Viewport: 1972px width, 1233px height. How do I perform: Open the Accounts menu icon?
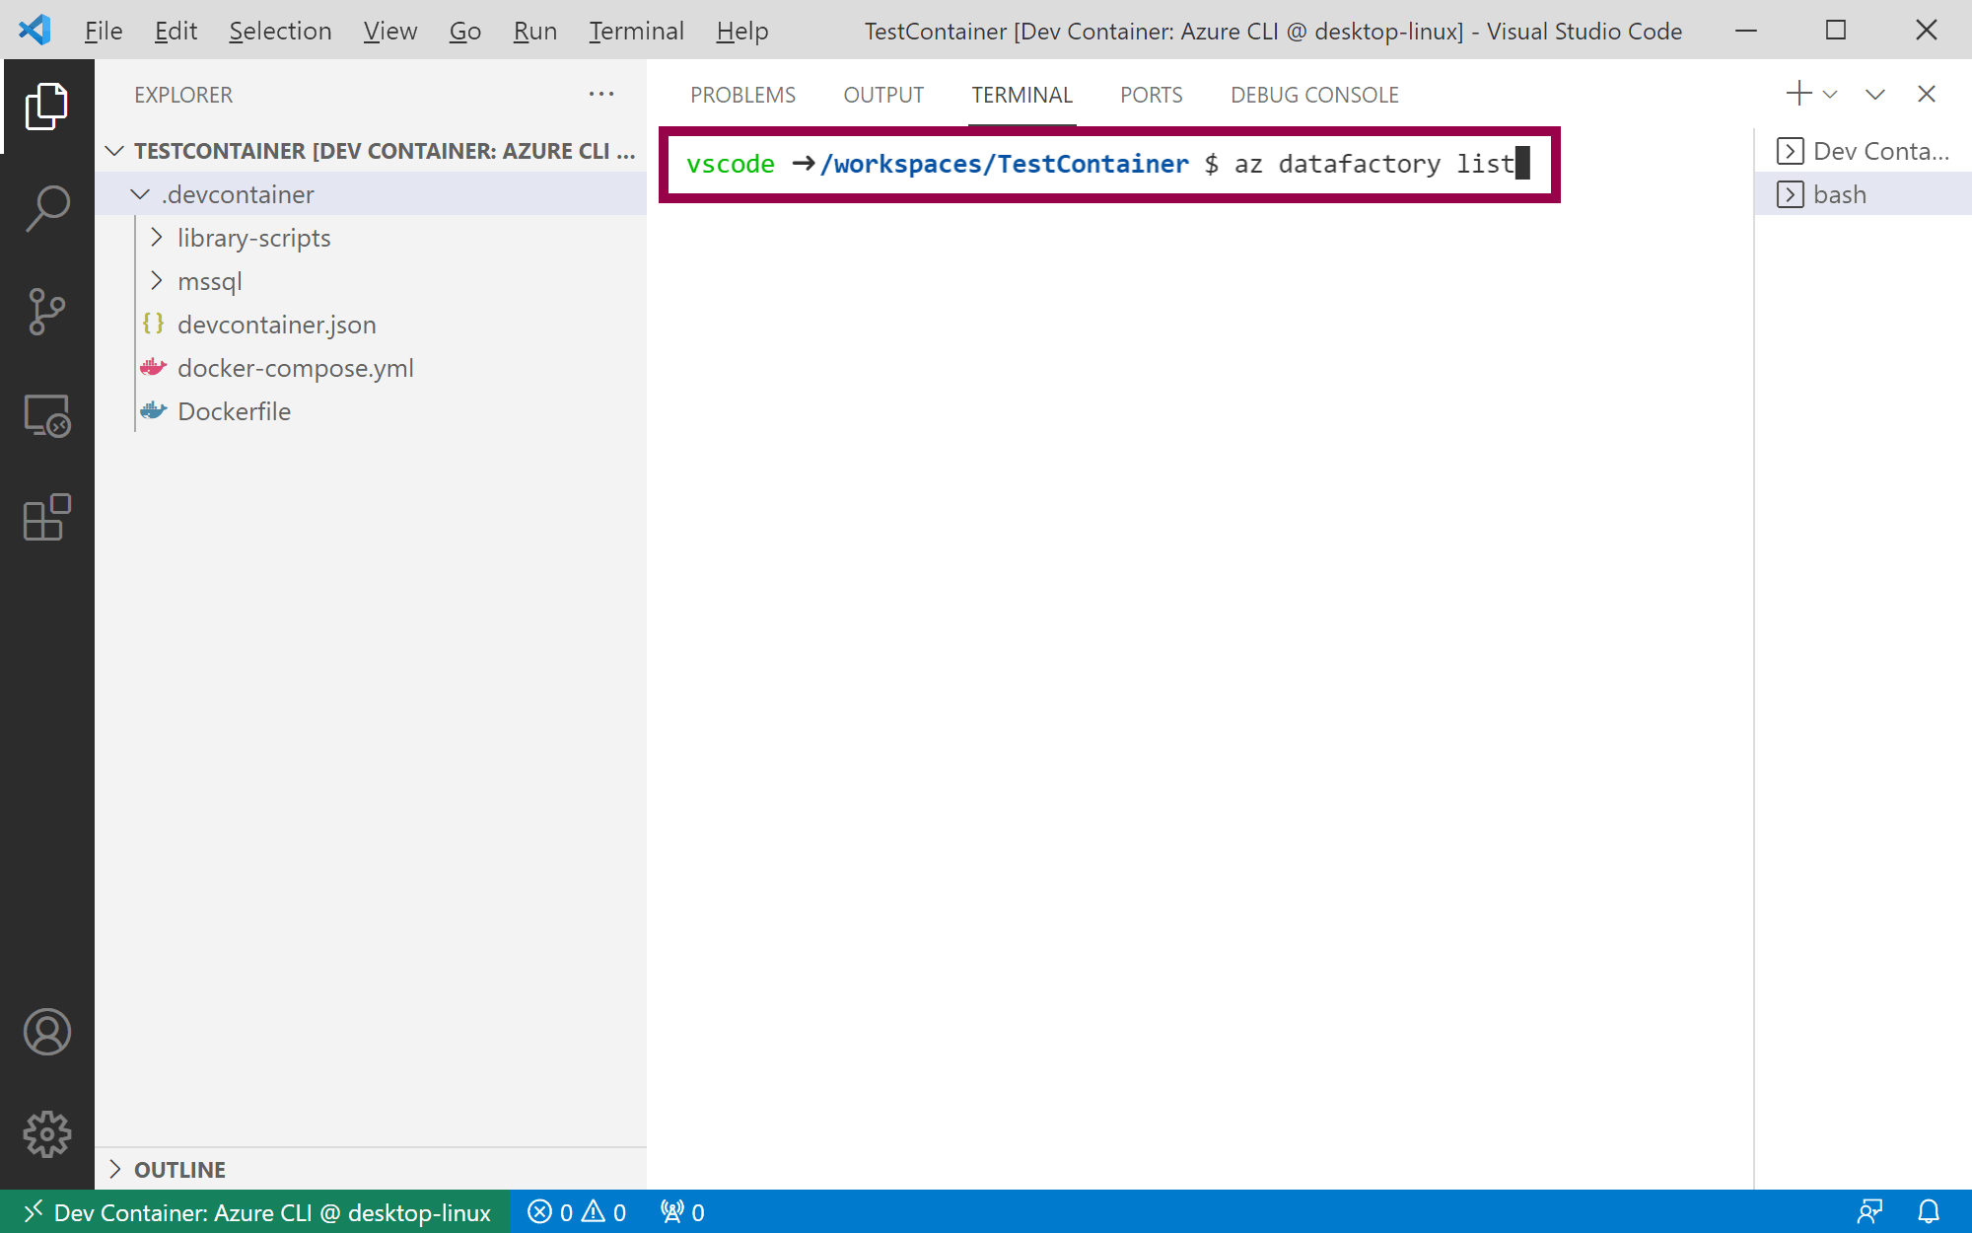[46, 1032]
